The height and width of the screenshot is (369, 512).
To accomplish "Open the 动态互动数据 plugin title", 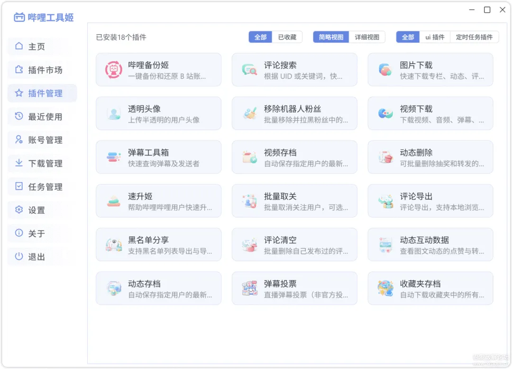I will pos(424,240).
